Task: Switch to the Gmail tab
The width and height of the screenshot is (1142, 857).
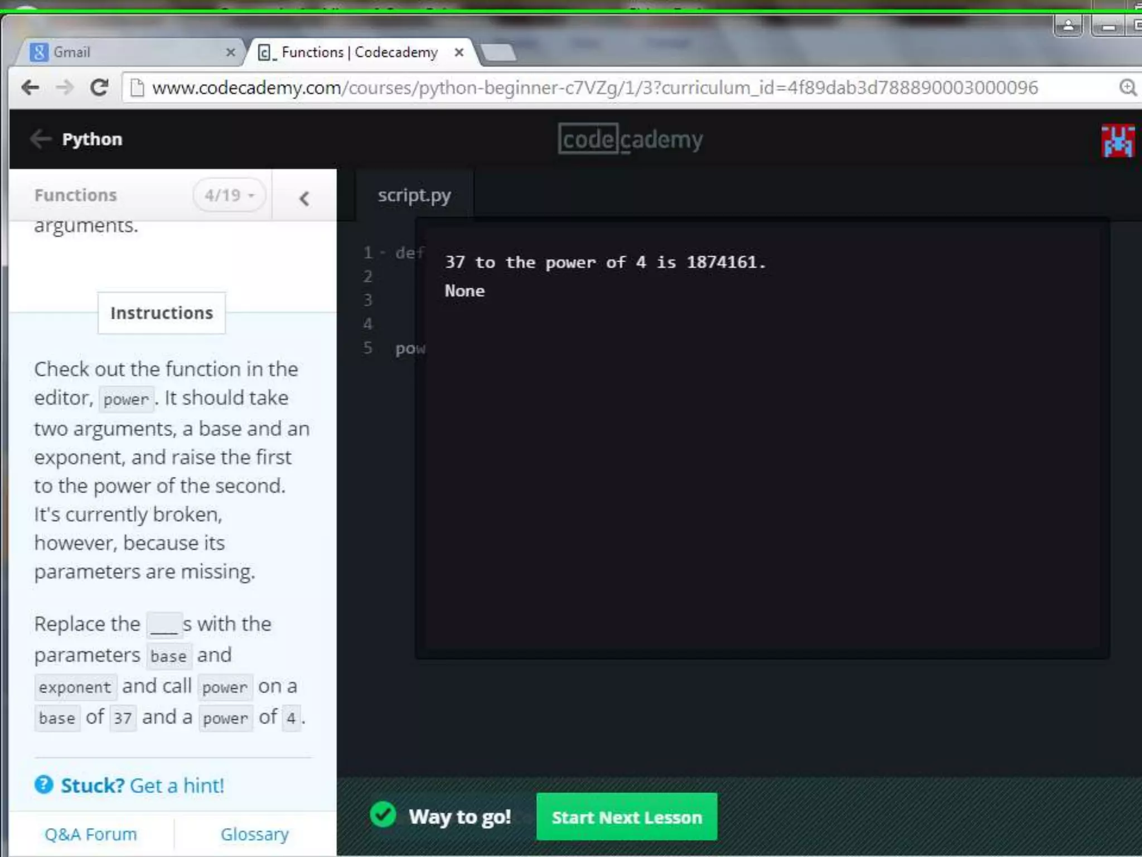Action: [134, 52]
